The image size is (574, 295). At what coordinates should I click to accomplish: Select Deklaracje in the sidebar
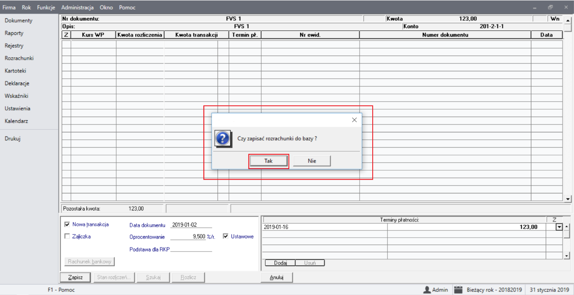(x=17, y=83)
